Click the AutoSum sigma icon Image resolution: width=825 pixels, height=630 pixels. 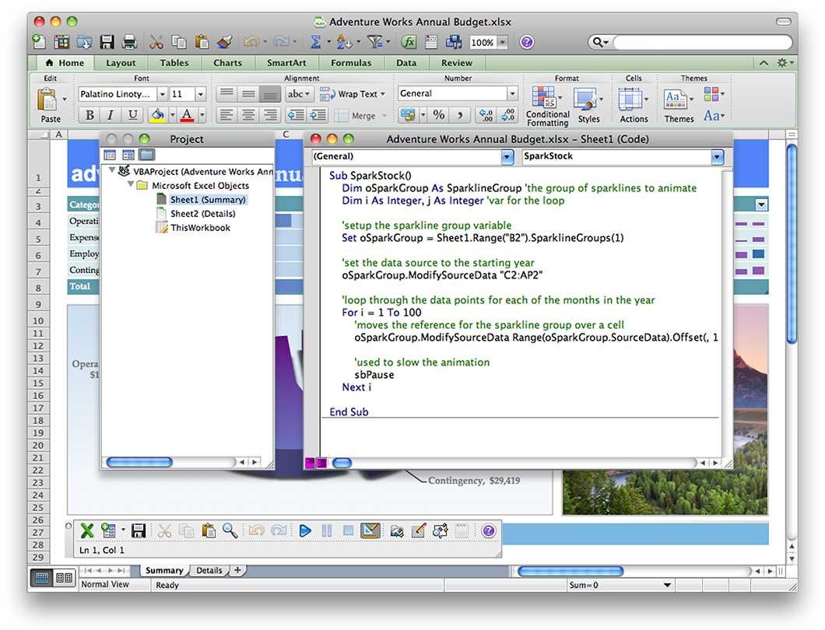(x=316, y=42)
